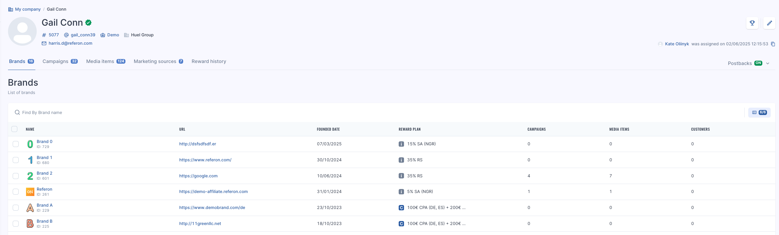Open the Media items tab
The image size is (779, 235).
coord(106,61)
